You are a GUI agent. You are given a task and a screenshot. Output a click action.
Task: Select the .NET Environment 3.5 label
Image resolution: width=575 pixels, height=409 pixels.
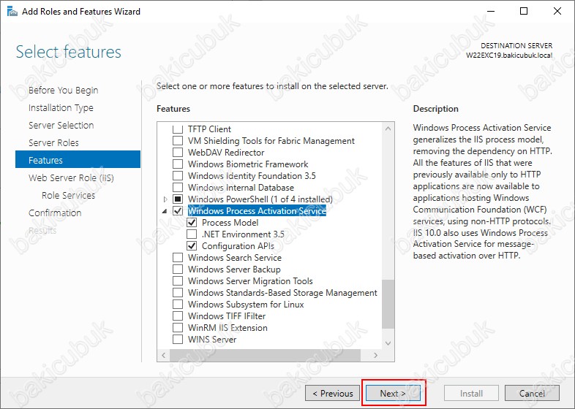[243, 234]
